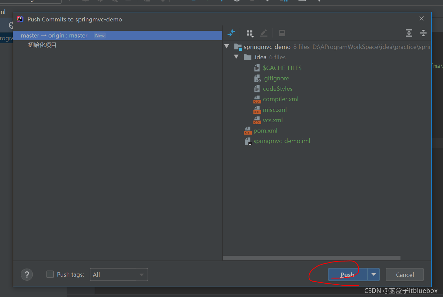Image resolution: width=443 pixels, height=297 pixels.
Task: Click the vcs.xml file icon
Action: coord(257,120)
